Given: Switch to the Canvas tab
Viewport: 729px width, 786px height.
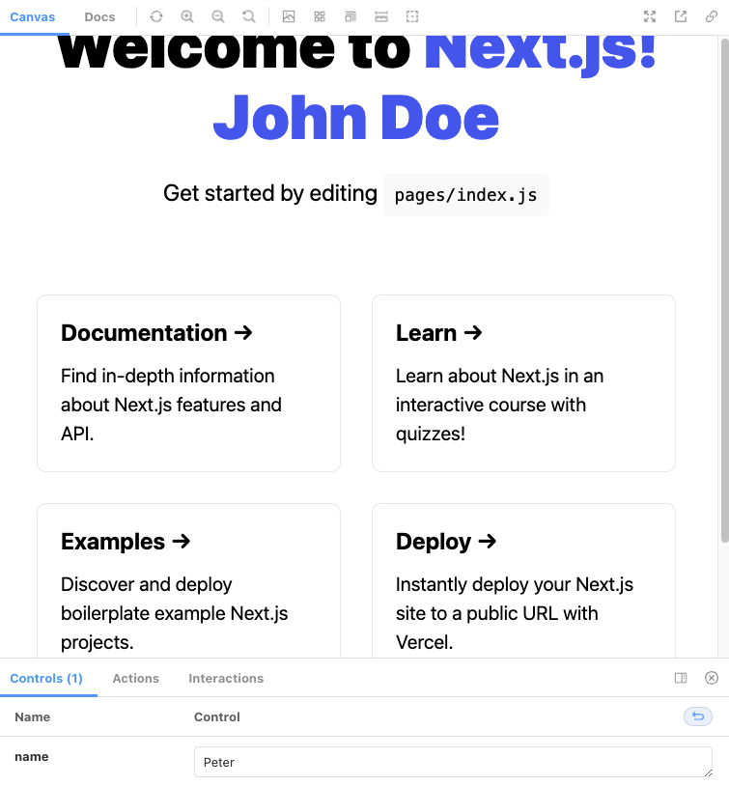Looking at the screenshot, I should [x=33, y=17].
